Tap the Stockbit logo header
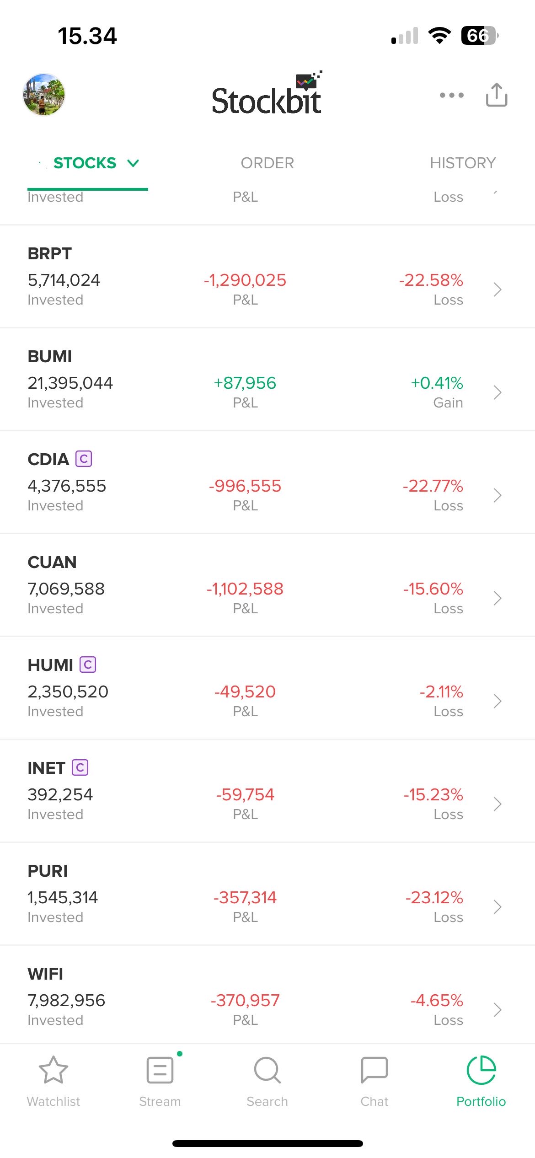Image resolution: width=535 pixels, height=1158 pixels. [267, 95]
